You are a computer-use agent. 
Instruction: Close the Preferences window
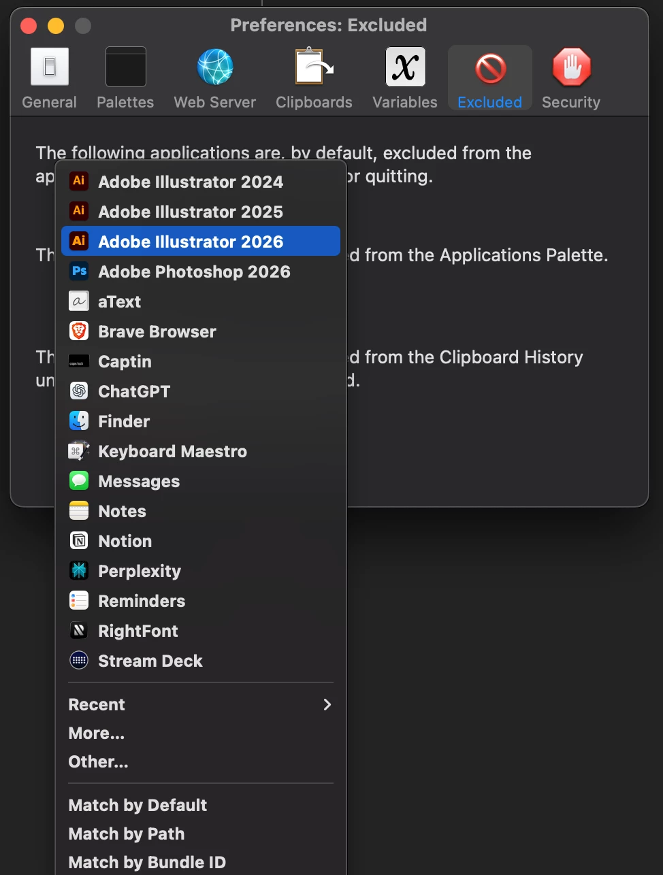pos(29,26)
